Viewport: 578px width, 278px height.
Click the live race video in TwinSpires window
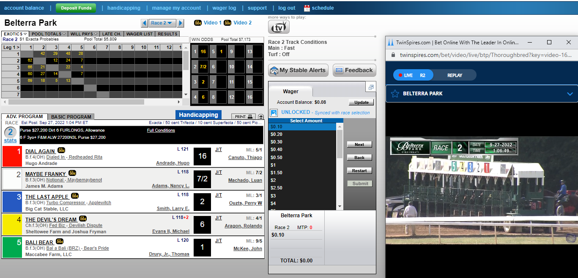click(x=482, y=191)
